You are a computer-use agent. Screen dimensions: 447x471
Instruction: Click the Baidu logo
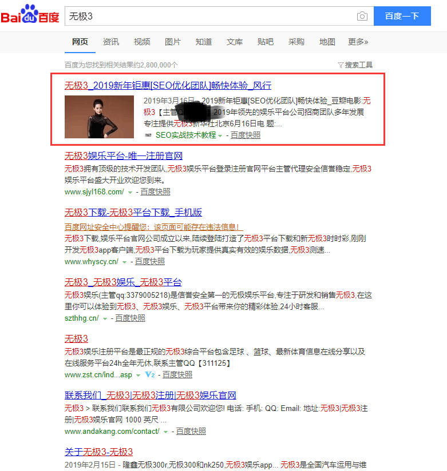(x=30, y=14)
